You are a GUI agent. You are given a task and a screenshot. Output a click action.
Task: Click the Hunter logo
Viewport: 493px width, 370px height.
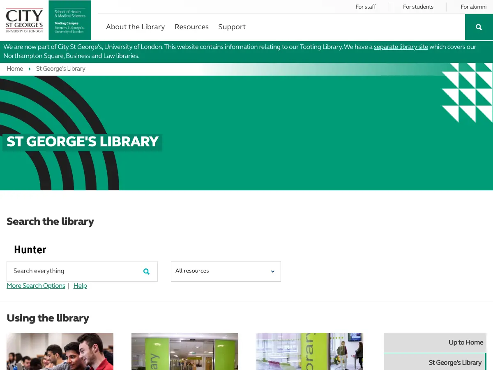point(30,250)
